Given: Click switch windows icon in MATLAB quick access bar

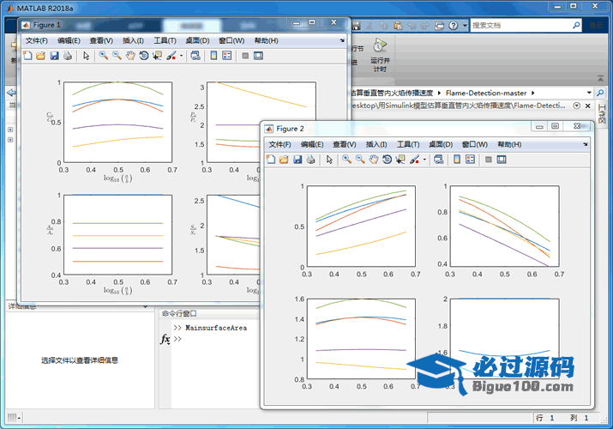Looking at the screenshot, I should pos(440,26).
